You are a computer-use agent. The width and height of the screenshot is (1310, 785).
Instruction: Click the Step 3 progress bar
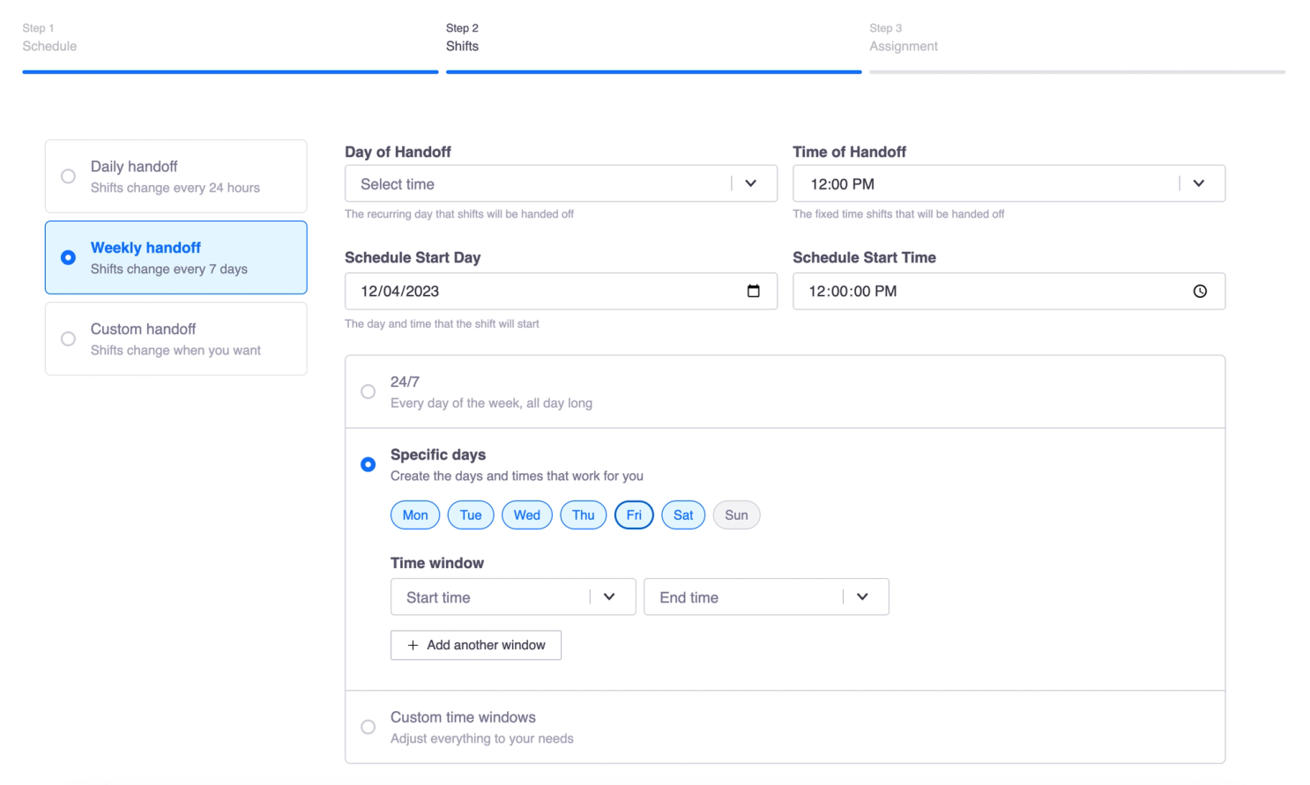point(1077,72)
